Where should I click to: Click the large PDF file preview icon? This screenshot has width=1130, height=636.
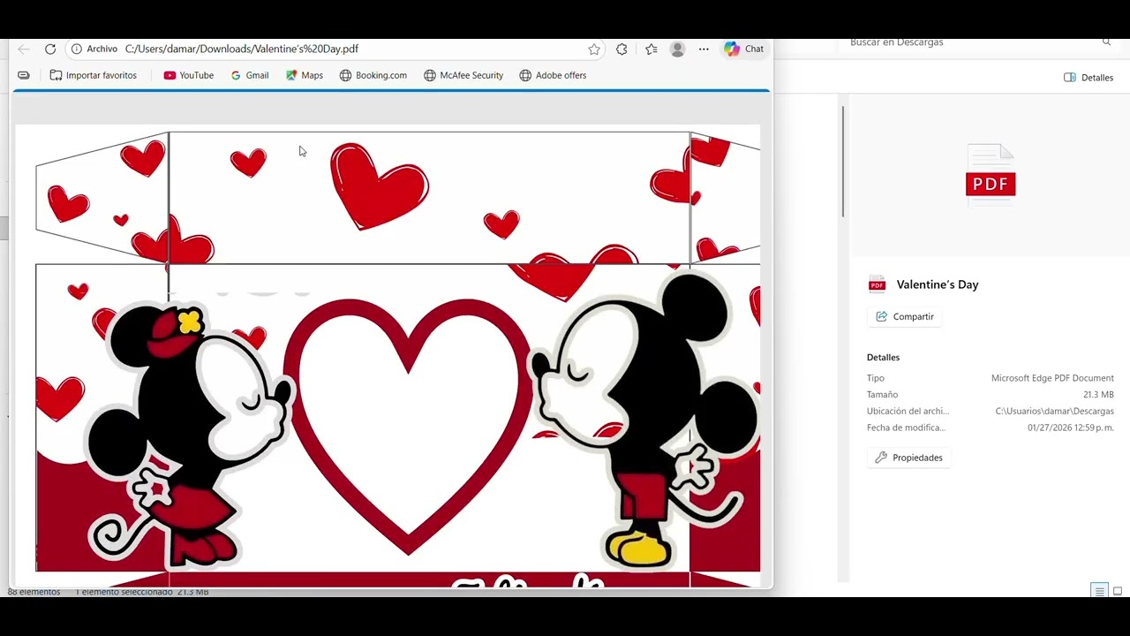pyautogui.click(x=991, y=176)
